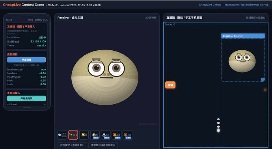The width and height of the screenshot is (272, 149).
Task: Select the fish 3D avatar button
Action: (62, 135)
